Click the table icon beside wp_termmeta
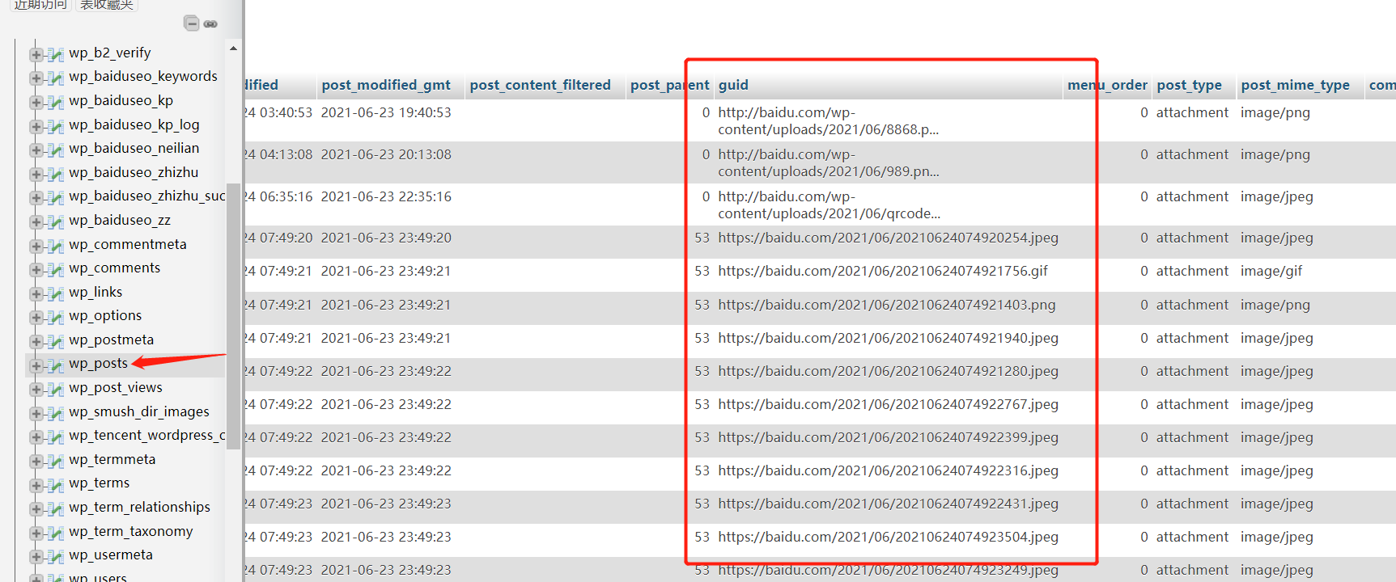This screenshot has height=582, width=1396. pos(55,461)
